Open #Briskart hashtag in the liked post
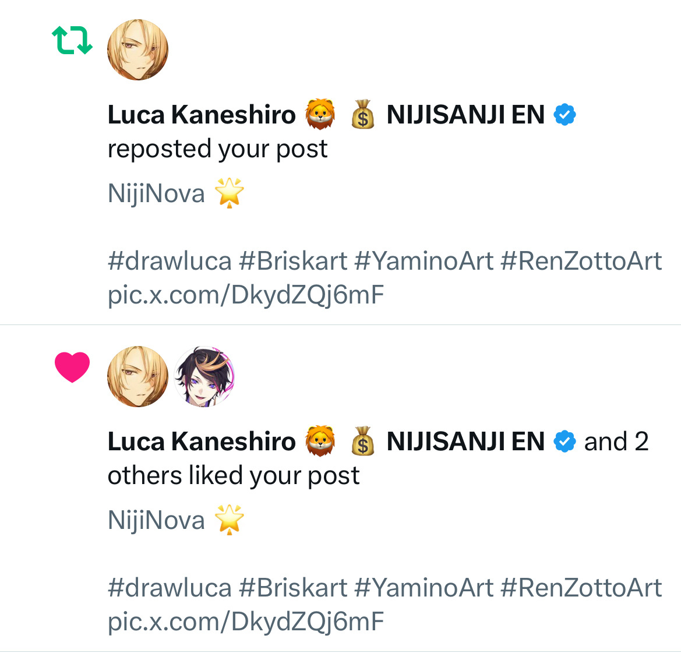Image resolution: width=681 pixels, height=653 pixels. click(x=293, y=588)
